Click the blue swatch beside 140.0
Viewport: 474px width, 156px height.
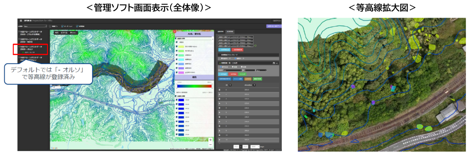(181, 109)
